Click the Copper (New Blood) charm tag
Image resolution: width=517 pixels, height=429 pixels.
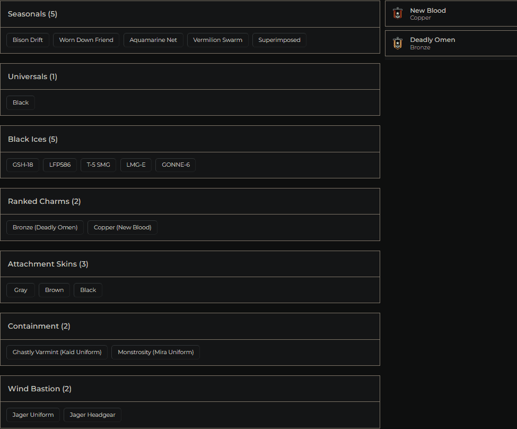(122, 228)
